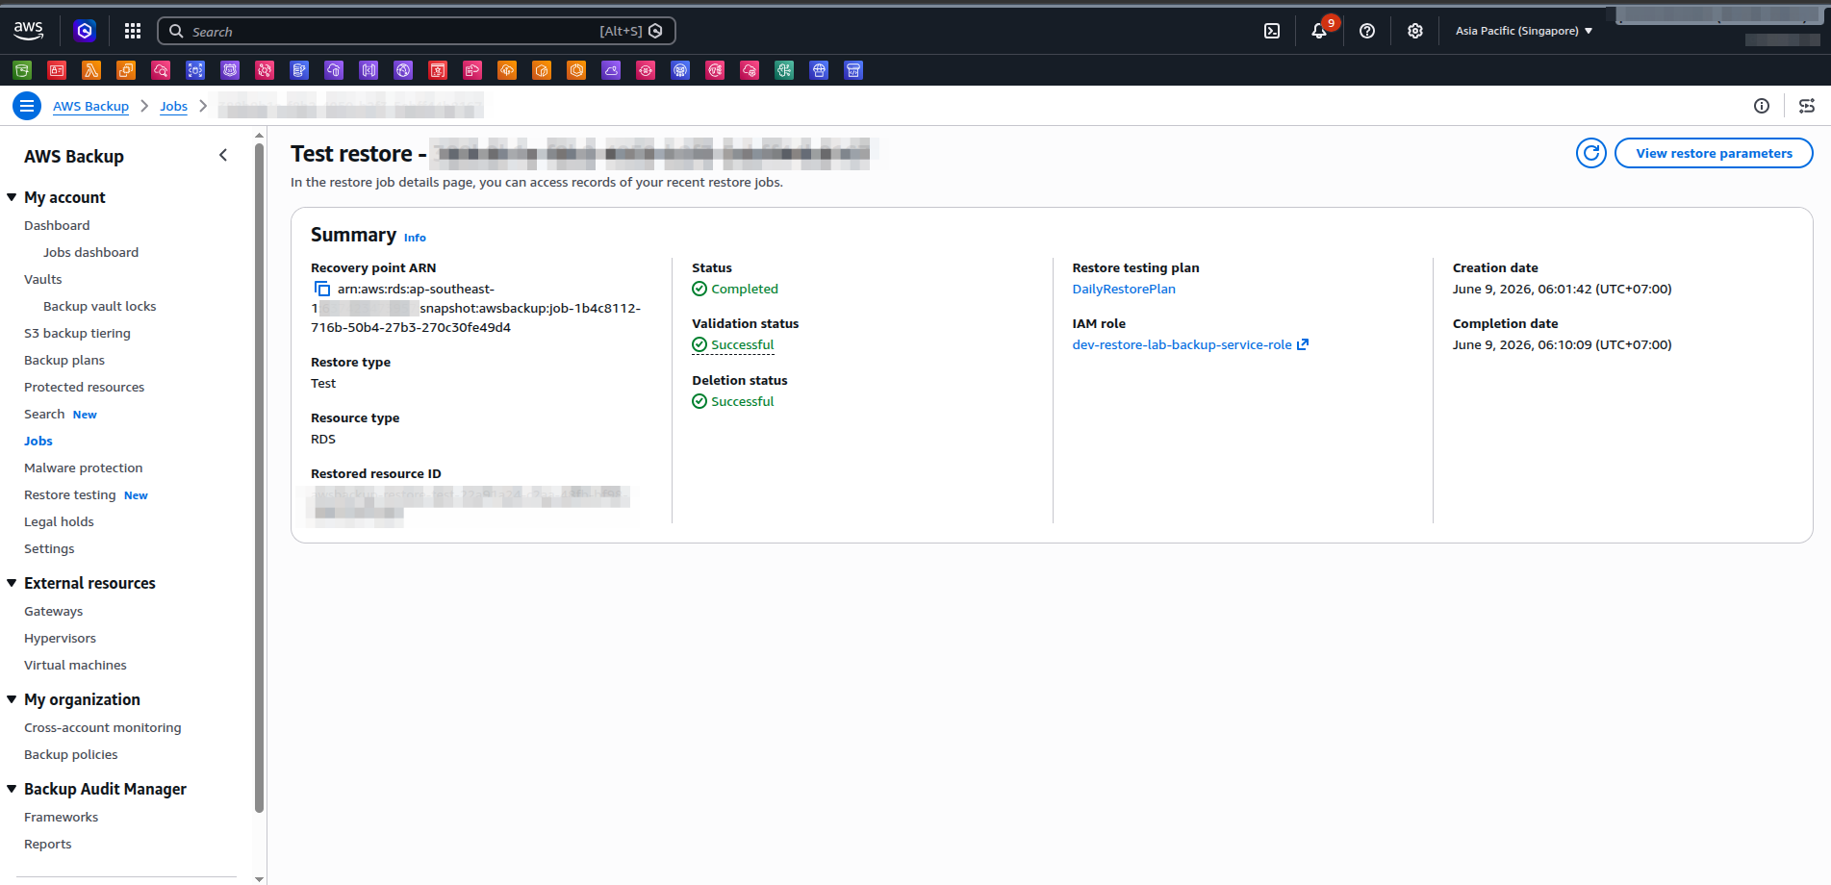Open Restore testing in the sidebar
The image size is (1831, 885).
[x=69, y=494]
